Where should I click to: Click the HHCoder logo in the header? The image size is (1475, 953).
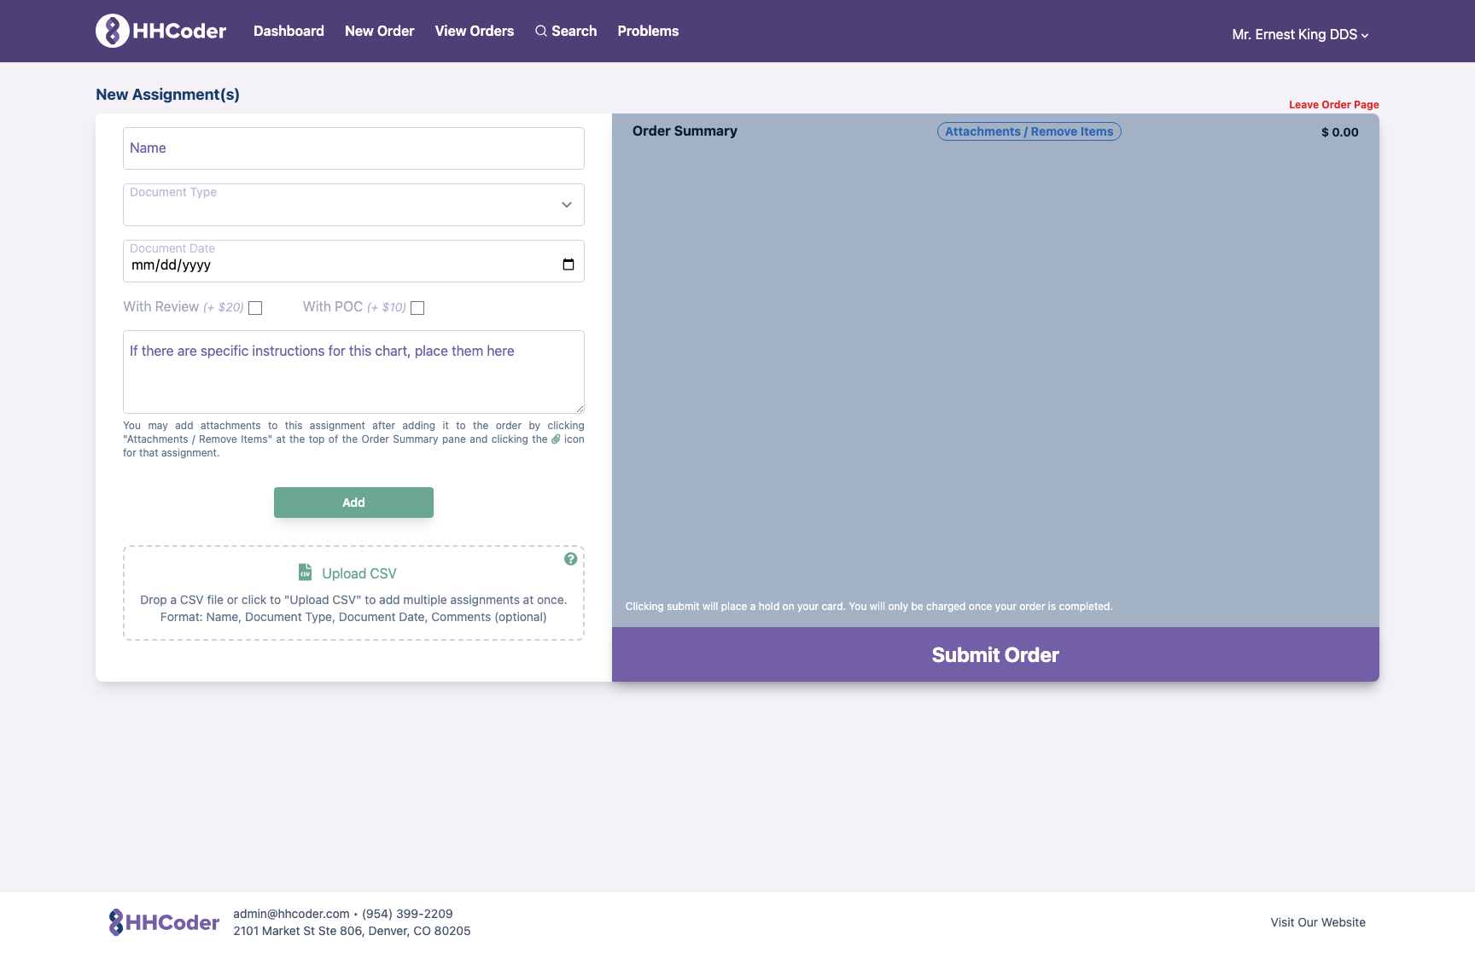pos(160,31)
